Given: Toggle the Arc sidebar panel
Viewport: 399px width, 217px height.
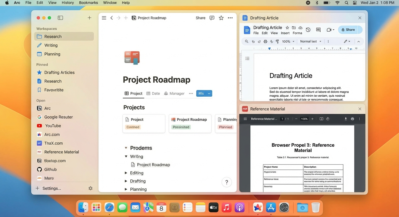Looking at the screenshot, I should [60, 18].
